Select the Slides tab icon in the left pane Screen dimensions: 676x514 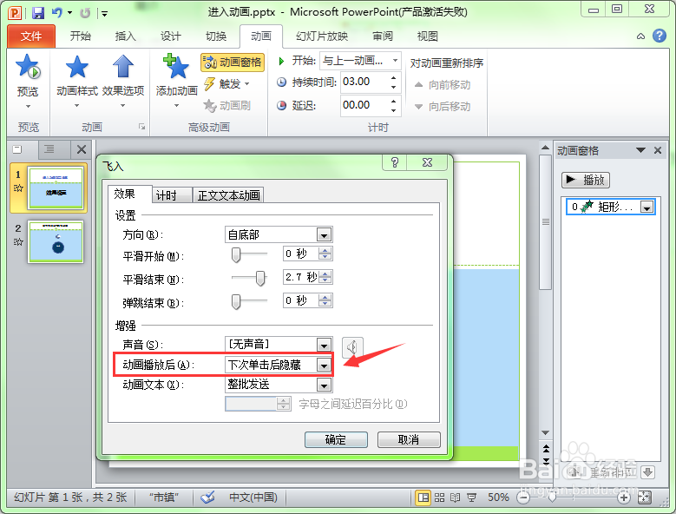click(x=17, y=149)
